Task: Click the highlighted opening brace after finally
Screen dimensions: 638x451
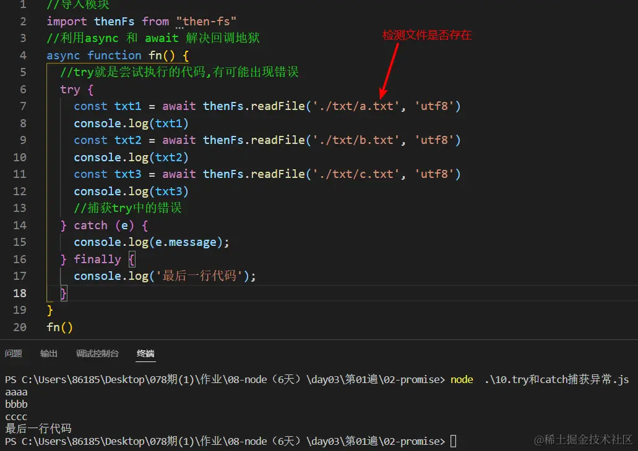Action: point(132,259)
